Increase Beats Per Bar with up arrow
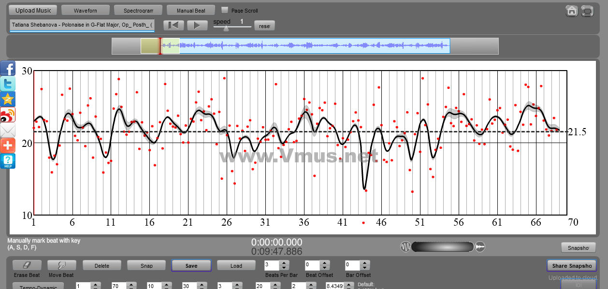The height and width of the screenshot is (289, 608). coord(284,263)
